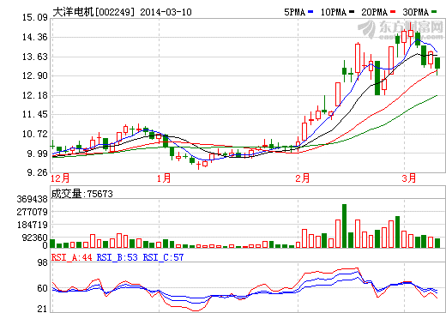Click the 60 RSI axis label

tap(43, 288)
